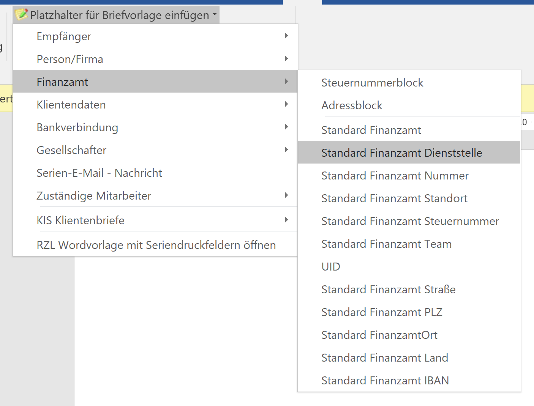
Task: Insert the UID placeholder
Action: point(331,267)
